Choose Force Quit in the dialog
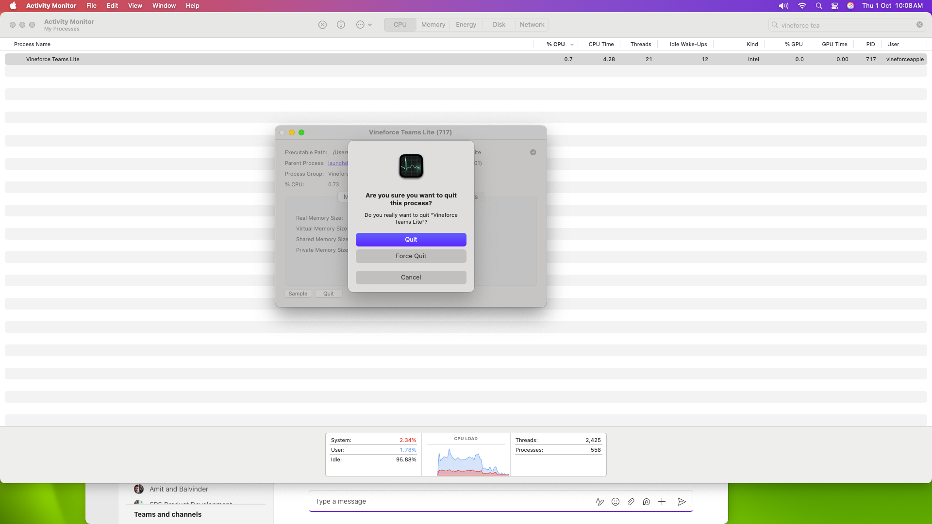 pyautogui.click(x=411, y=256)
